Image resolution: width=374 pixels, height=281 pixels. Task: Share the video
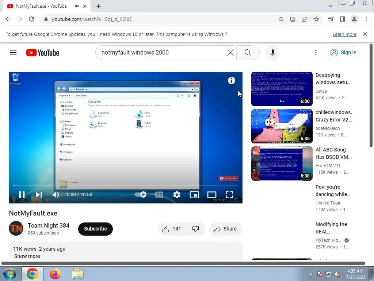tap(225, 229)
